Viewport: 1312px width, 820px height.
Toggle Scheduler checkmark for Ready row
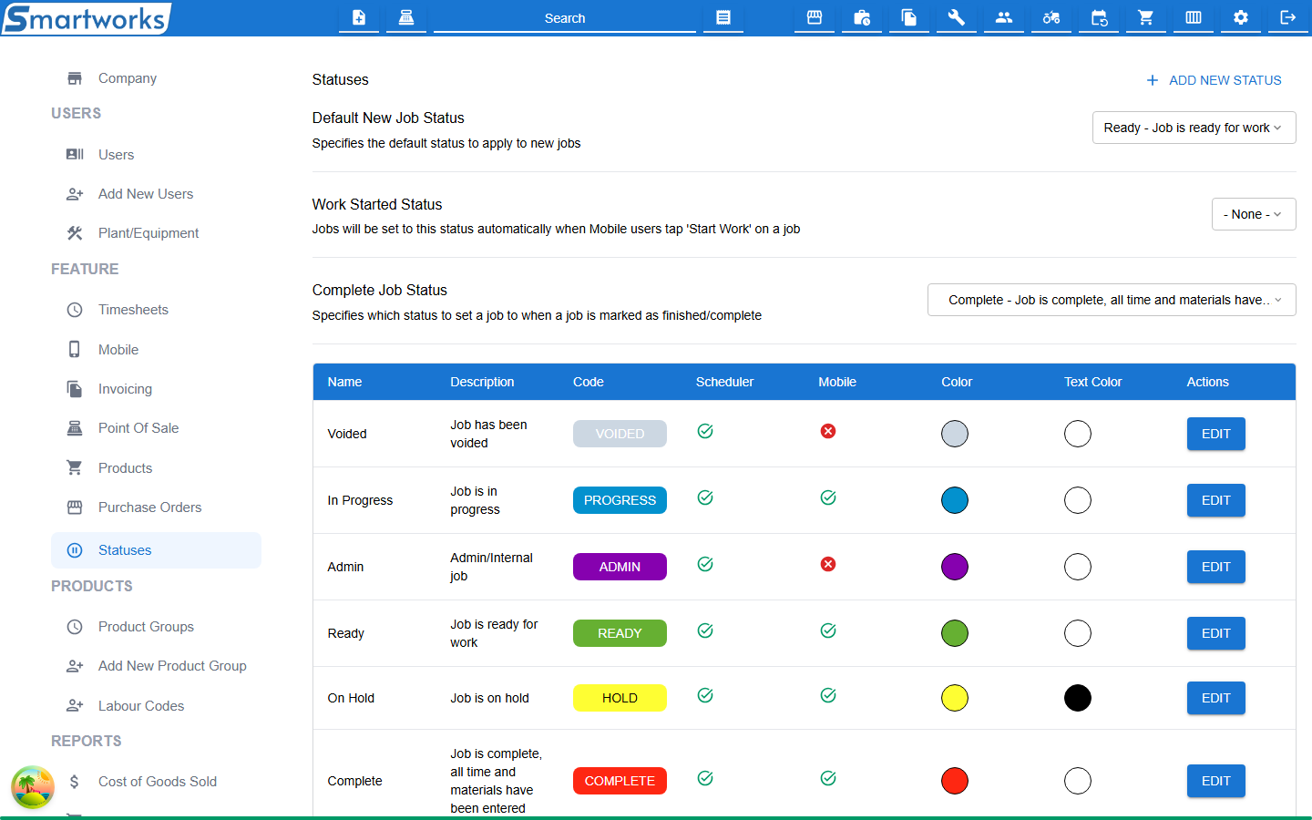pos(705,630)
